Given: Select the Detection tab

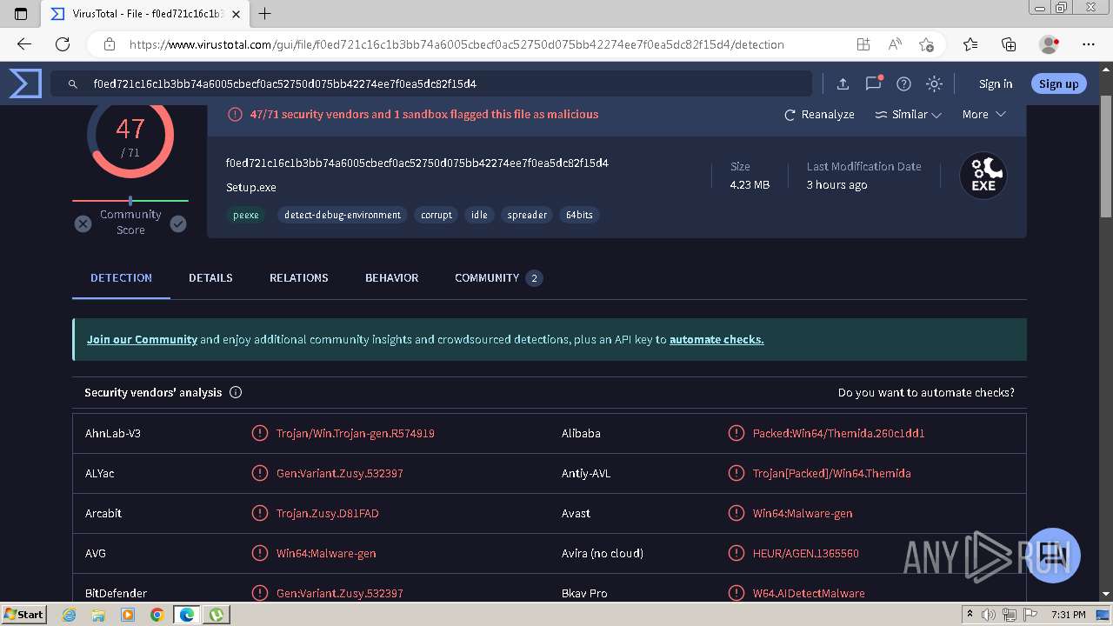Looking at the screenshot, I should coord(121,278).
